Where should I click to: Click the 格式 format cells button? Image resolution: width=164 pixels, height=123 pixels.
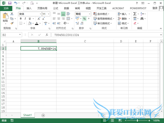click(x=123, y=23)
